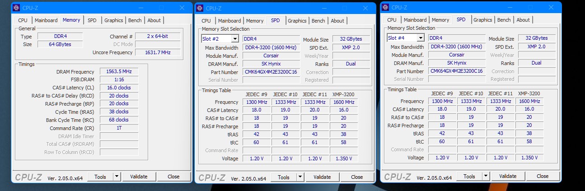The height and width of the screenshot is (191, 585).
Task: Open the Tools dropdown arrow in the Slot #2 window
Action: point(300,177)
